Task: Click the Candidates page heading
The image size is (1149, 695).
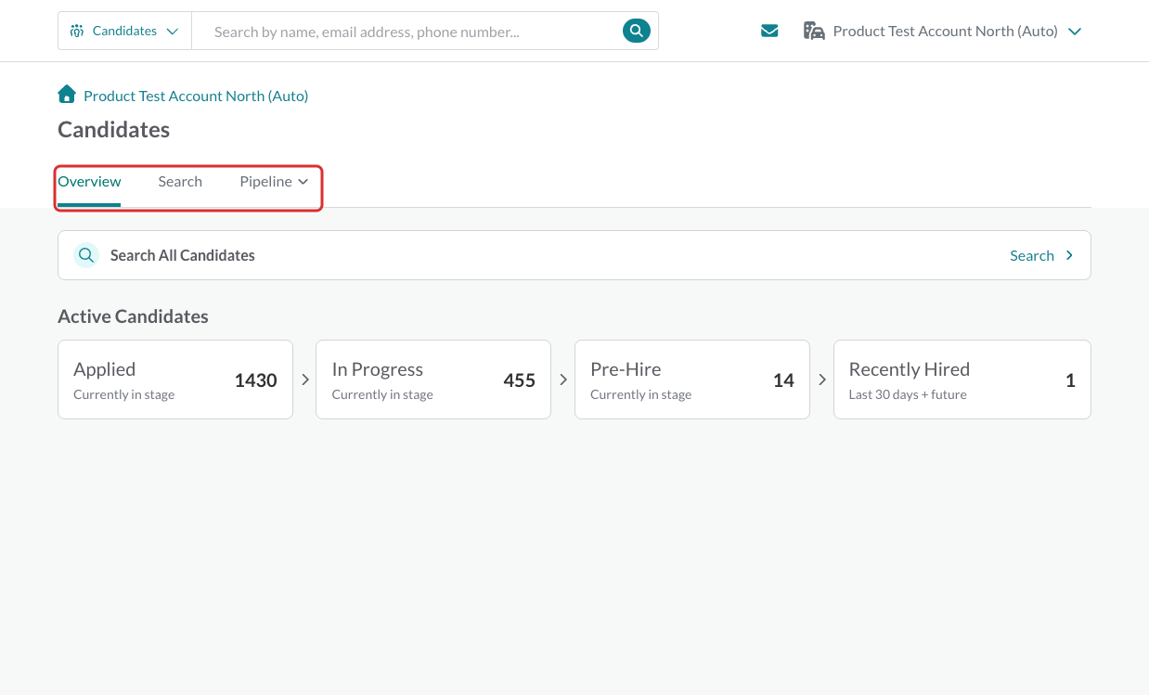Action: pos(114,130)
